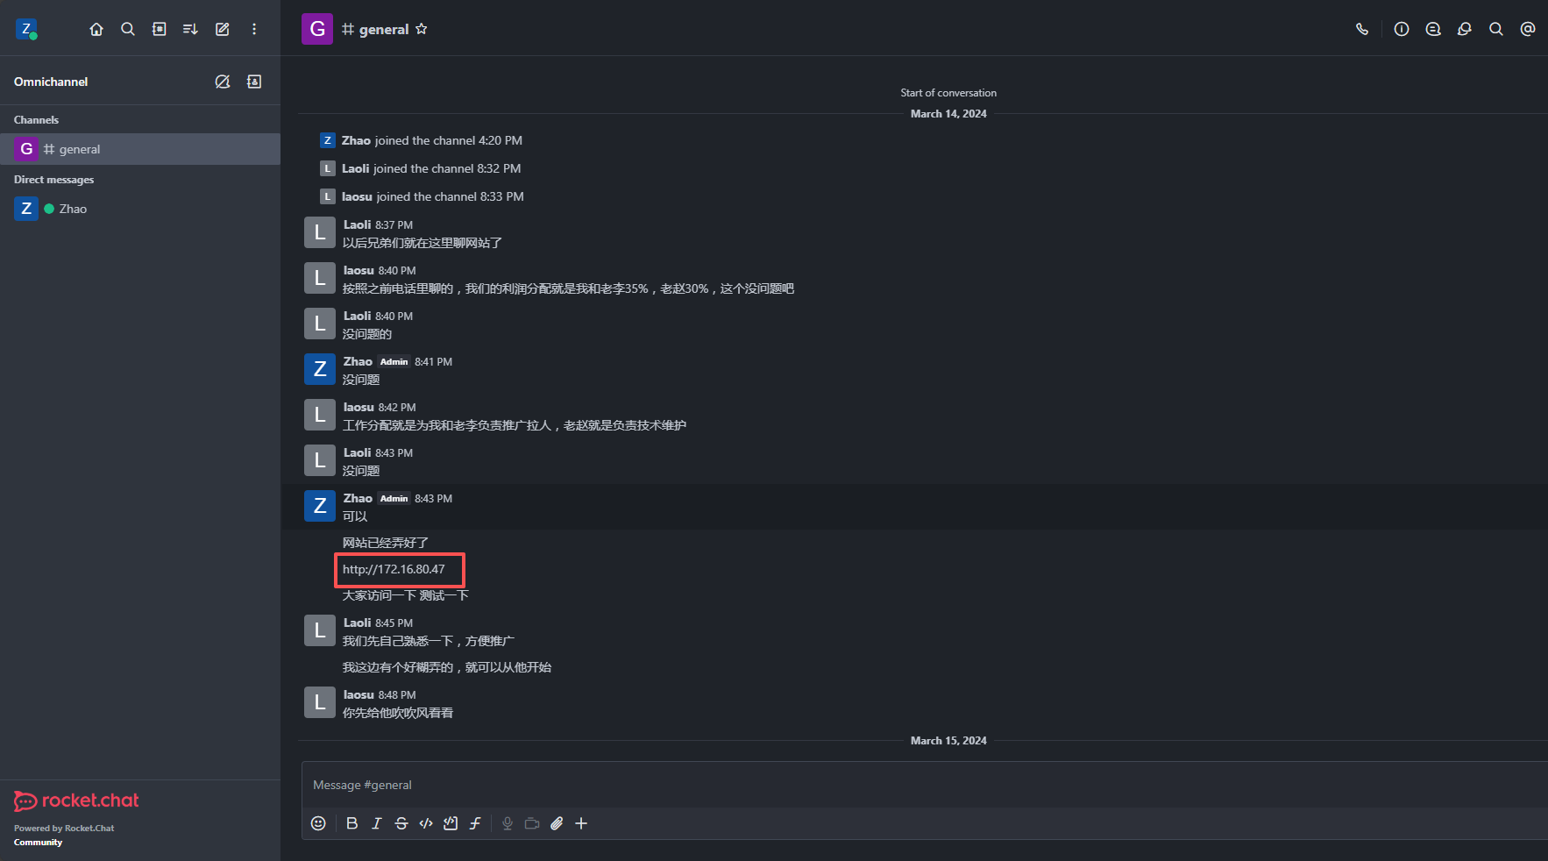The image size is (1548, 861).
Task: Click Laoli's avatar on the 8:37 PM message
Action: click(x=320, y=232)
